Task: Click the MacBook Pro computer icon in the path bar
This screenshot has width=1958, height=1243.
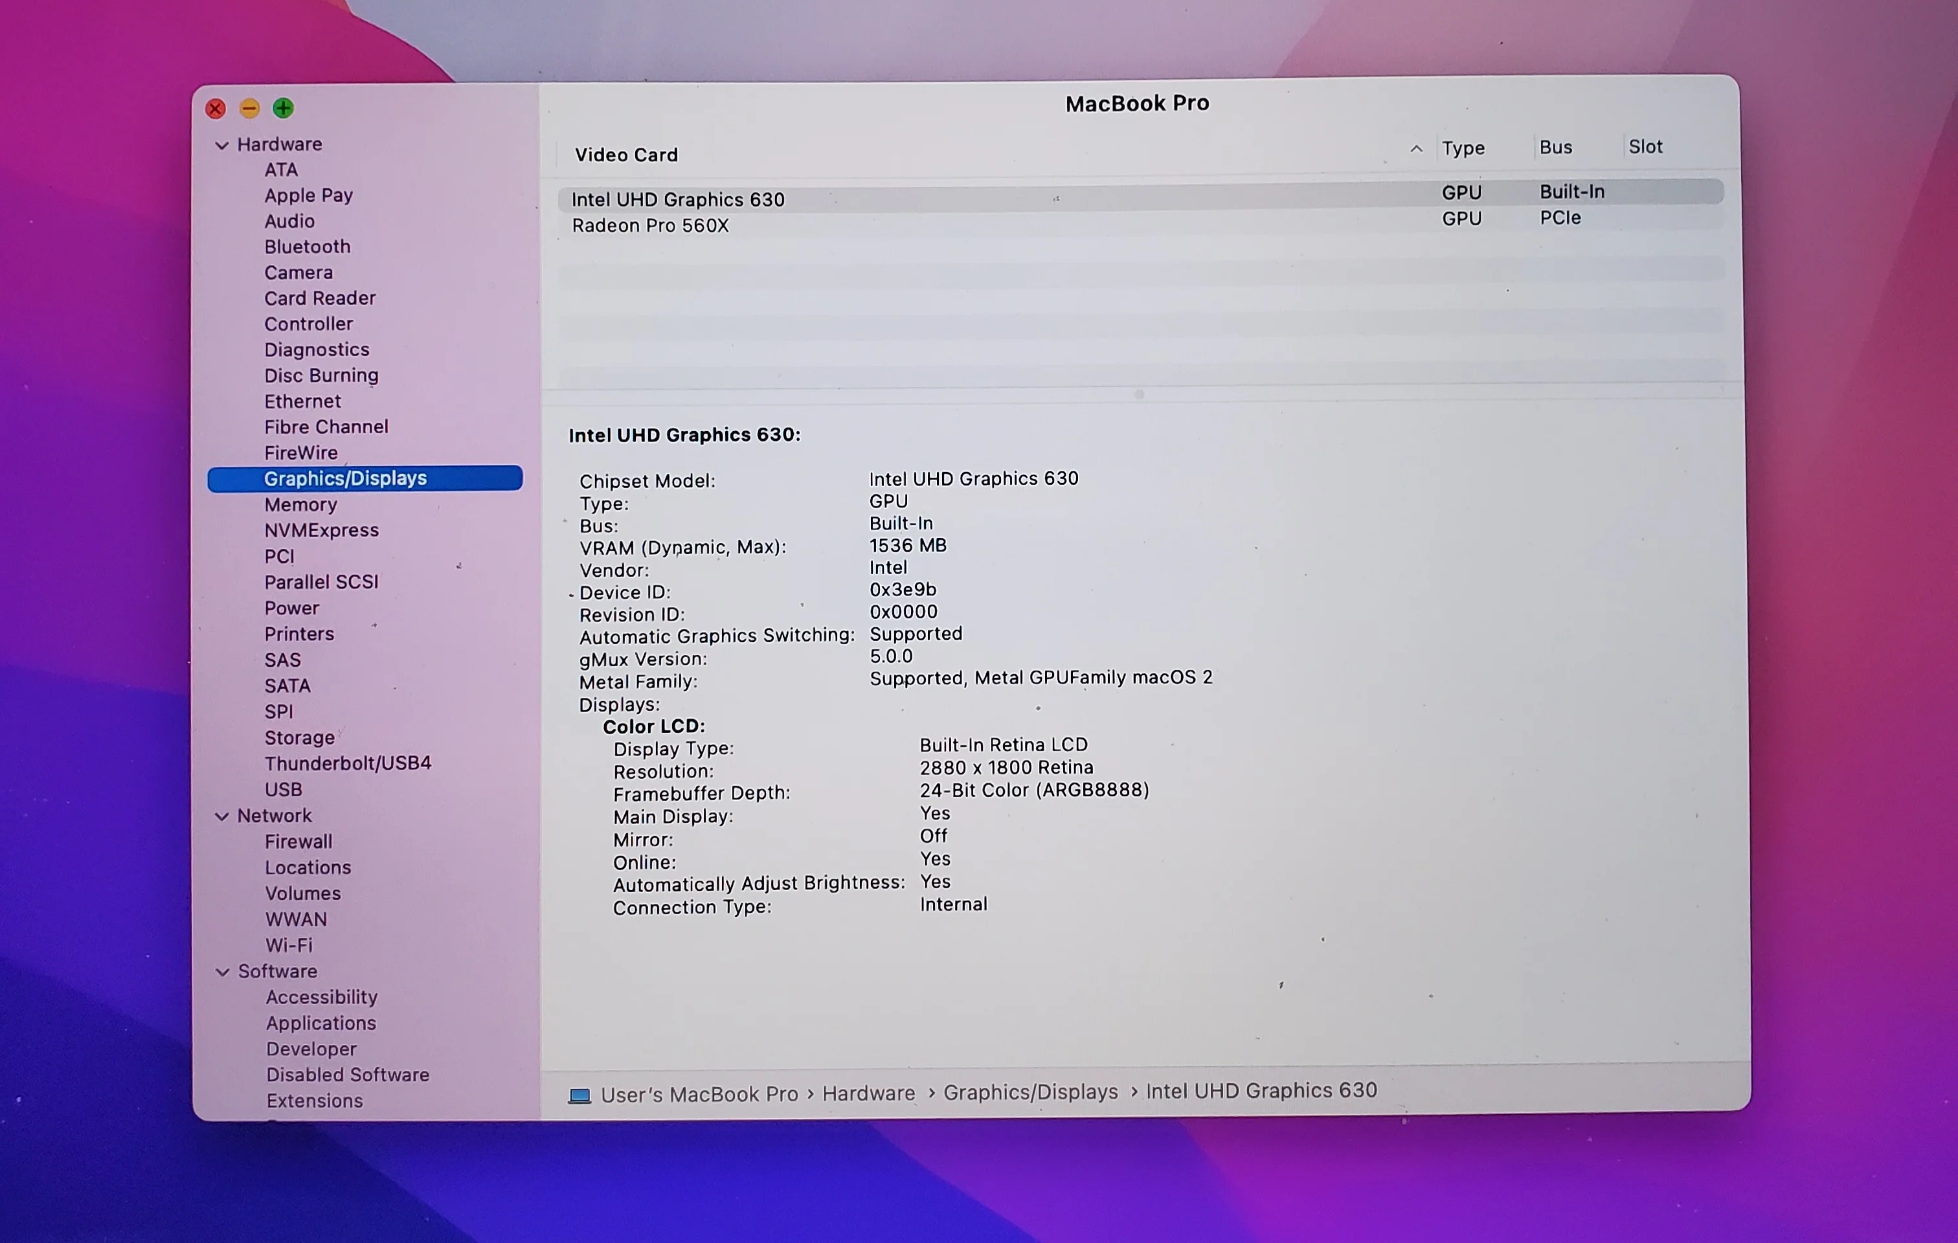Action: tap(579, 1096)
